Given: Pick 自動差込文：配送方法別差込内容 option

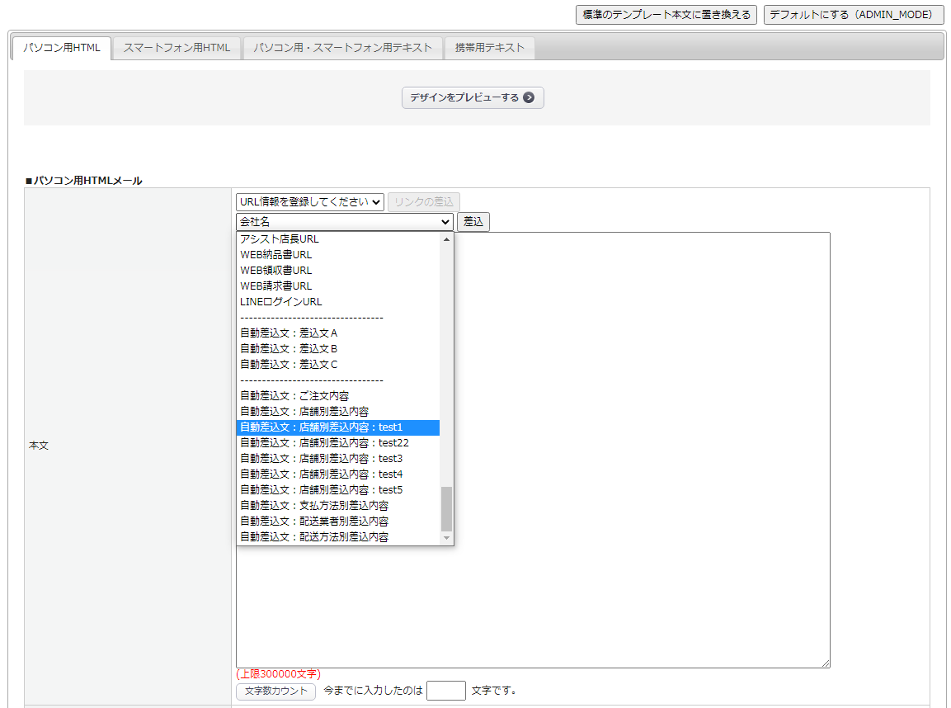Looking at the screenshot, I should (314, 537).
